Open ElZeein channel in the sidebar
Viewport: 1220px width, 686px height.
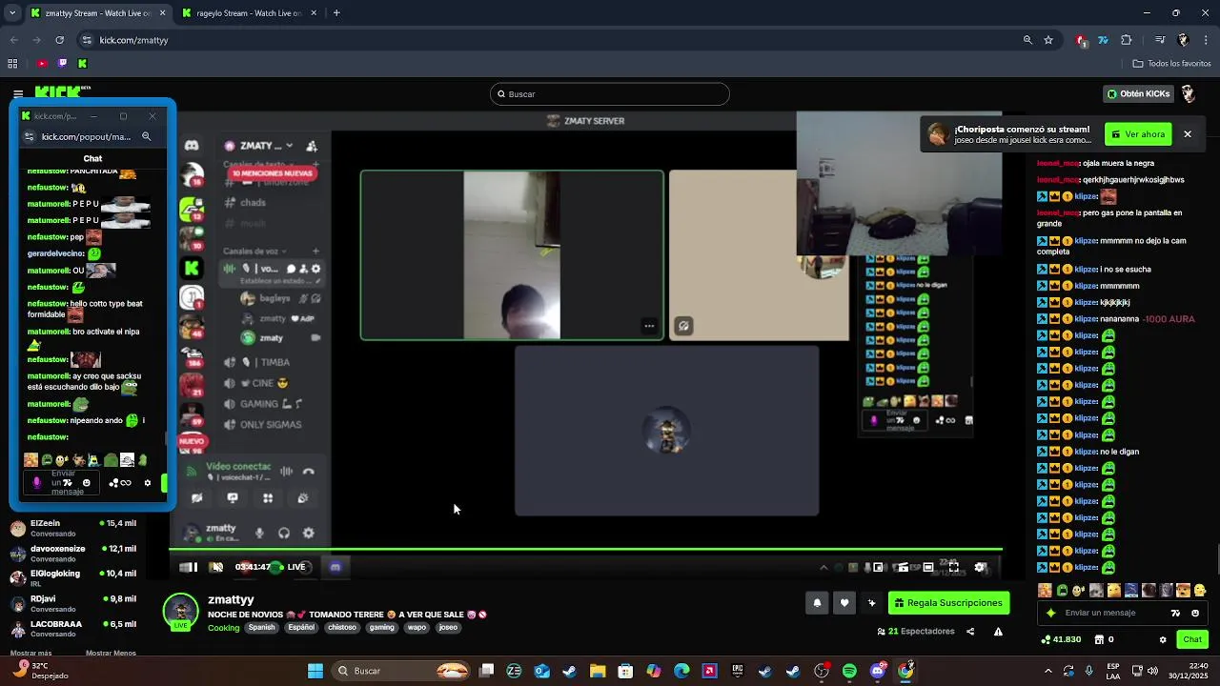coord(73,527)
